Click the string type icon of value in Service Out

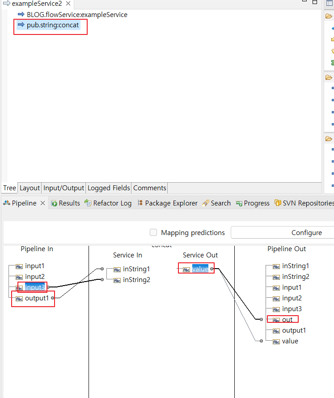pyautogui.click(x=186, y=270)
